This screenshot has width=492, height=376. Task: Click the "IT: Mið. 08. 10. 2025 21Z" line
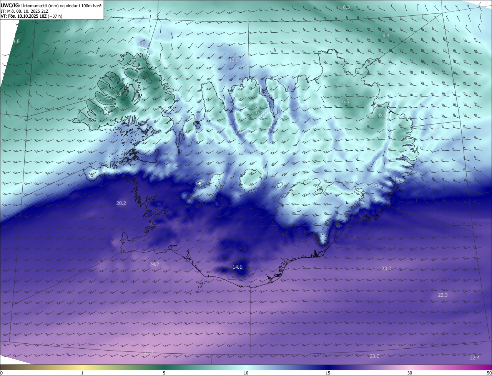click(25, 11)
